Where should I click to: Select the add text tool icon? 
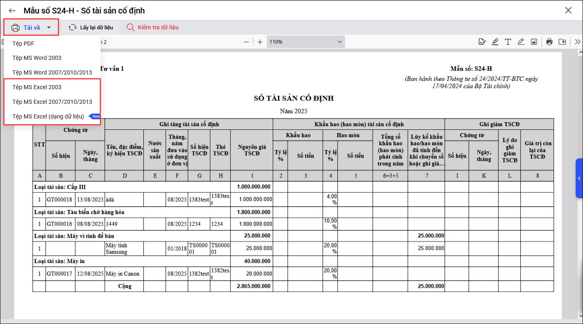coord(508,42)
